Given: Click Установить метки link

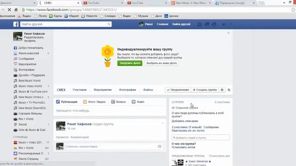Looking at the screenshot, I should pyautogui.click(x=183, y=148).
